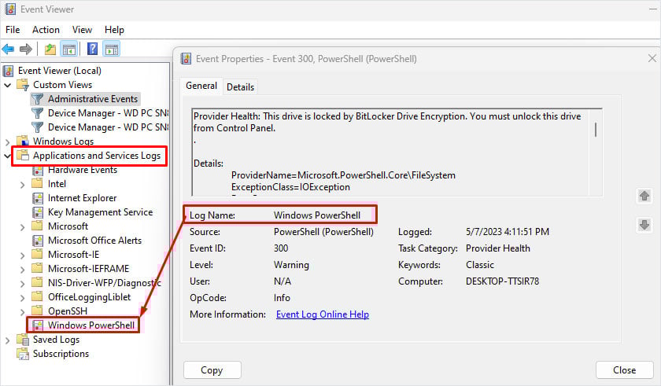Click the Event Properties dialog title icon

click(x=186, y=58)
